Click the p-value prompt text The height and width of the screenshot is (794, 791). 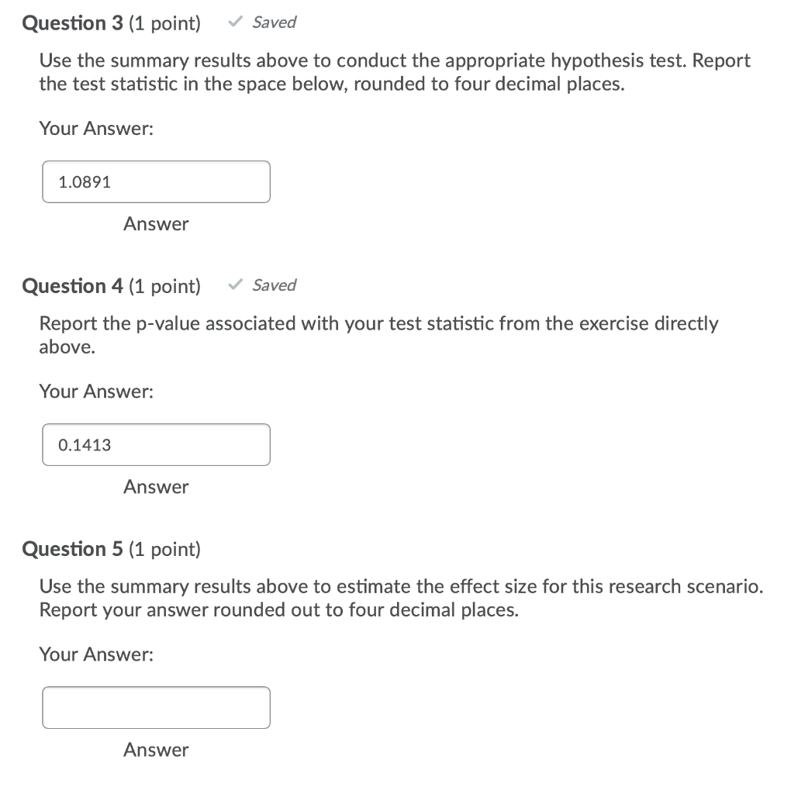coord(378,335)
